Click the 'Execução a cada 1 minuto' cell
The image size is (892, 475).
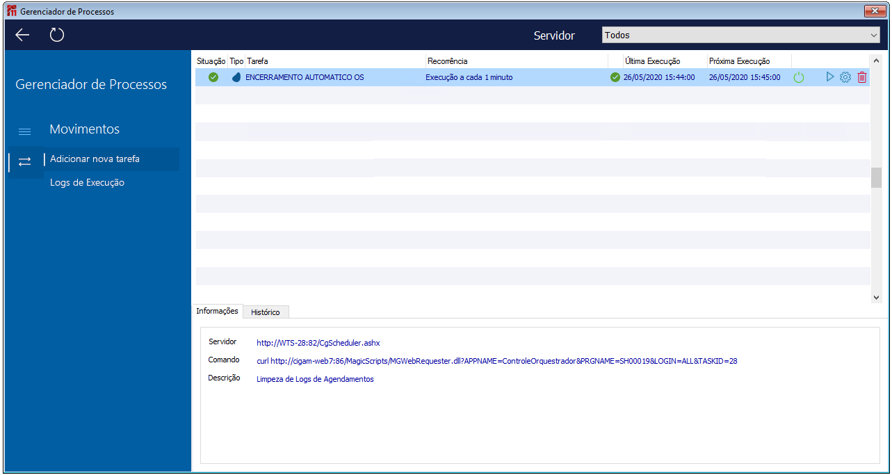(469, 77)
